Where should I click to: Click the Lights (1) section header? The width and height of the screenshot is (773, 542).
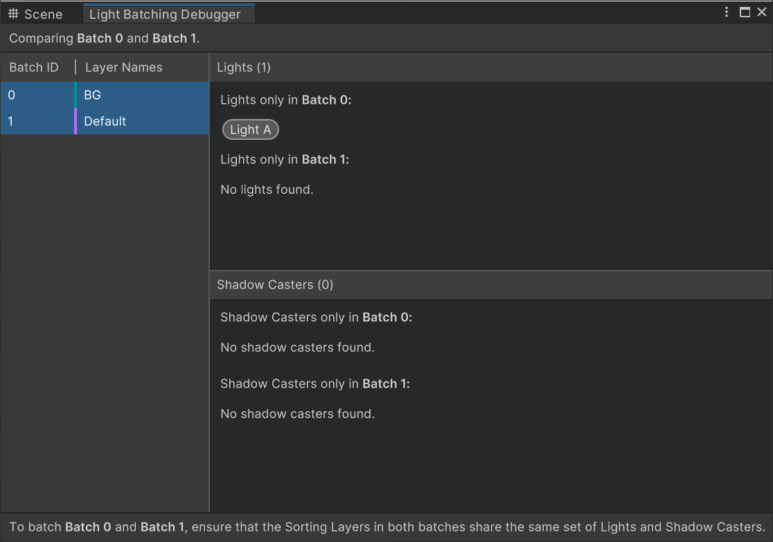tap(243, 67)
